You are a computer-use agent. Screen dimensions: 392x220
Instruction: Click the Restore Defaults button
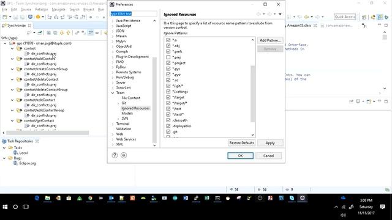(241, 143)
